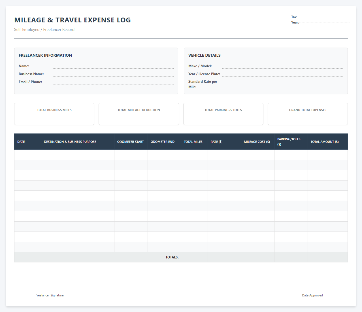Click the Standard Rate per Mile field
This screenshot has width=362, height=312.
coord(283,84)
